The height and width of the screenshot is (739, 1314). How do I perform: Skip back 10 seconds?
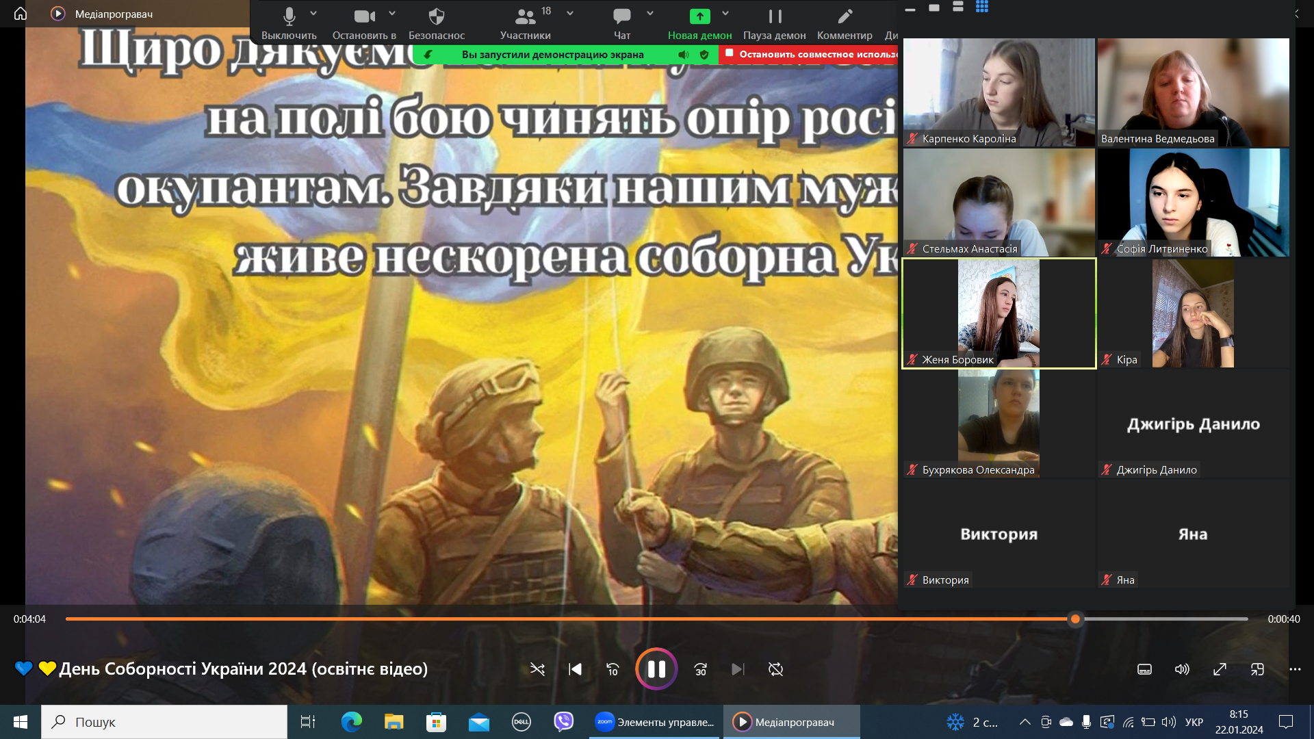(x=613, y=669)
